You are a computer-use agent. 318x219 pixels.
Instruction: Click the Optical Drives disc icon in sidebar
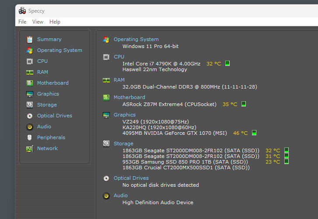point(30,116)
